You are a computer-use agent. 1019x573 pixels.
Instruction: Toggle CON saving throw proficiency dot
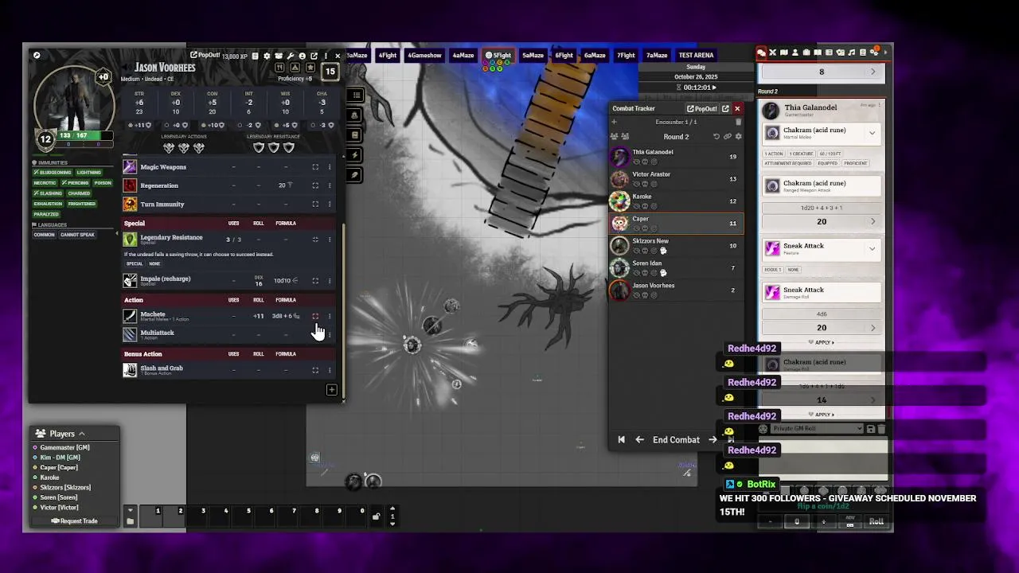pos(204,125)
